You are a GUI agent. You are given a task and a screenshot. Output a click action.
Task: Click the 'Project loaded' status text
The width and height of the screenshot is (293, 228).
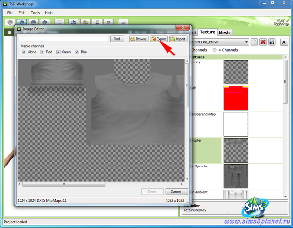16,222
